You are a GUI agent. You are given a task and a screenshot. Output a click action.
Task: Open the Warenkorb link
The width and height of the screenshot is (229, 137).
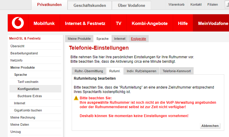click(176, 4)
